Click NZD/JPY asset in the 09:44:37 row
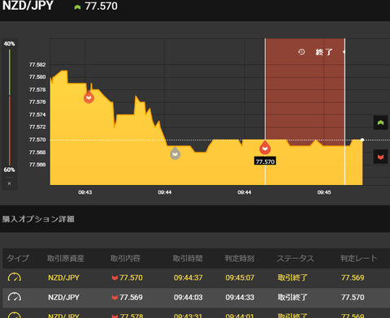Viewport: 390px width, 318px height. click(63, 277)
